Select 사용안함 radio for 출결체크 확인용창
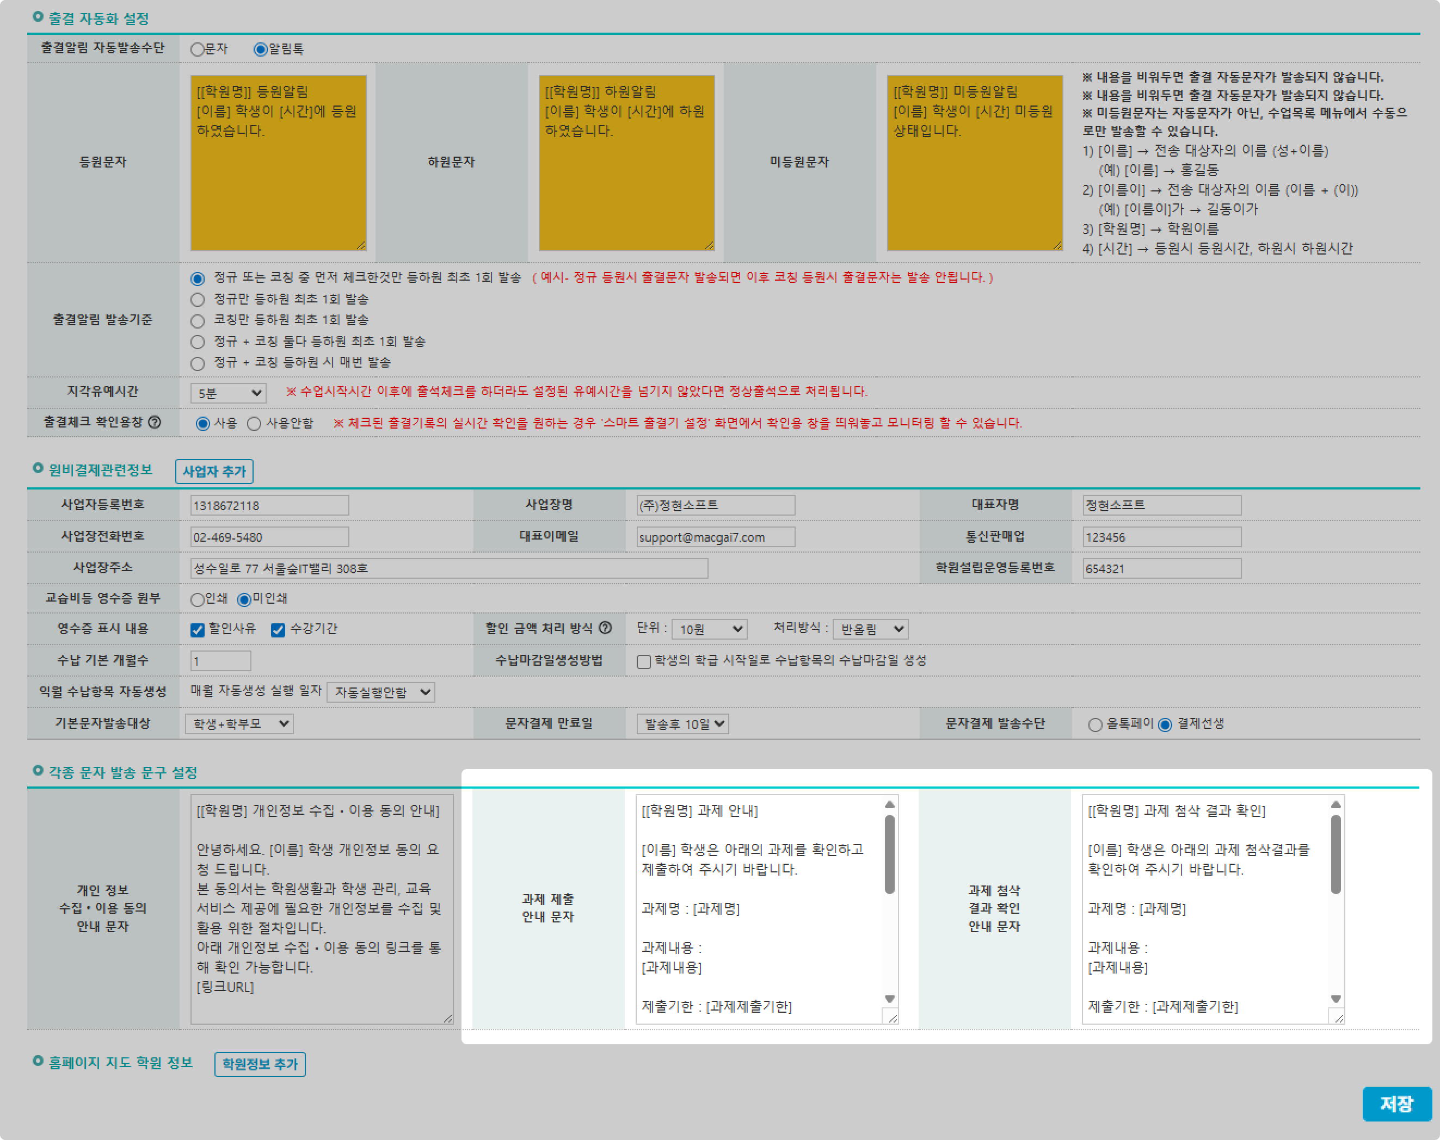Screen dimensions: 1440x1140 (x=254, y=424)
